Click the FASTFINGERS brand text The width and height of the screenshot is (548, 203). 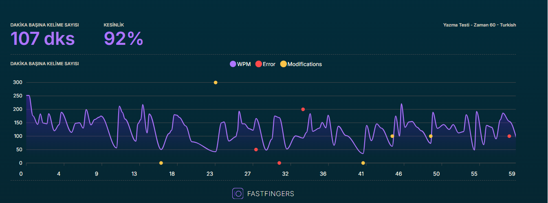(x=271, y=194)
